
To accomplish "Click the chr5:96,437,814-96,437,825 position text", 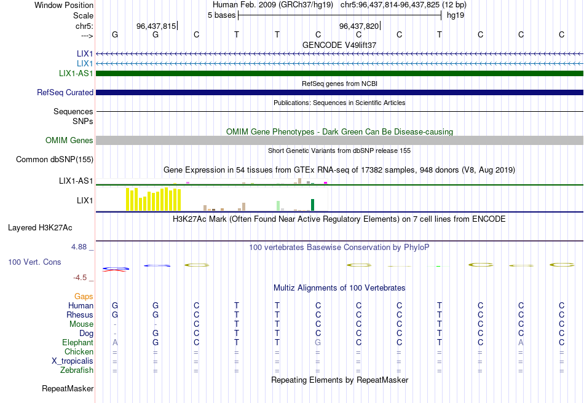I will pyautogui.click(x=403, y=5).
